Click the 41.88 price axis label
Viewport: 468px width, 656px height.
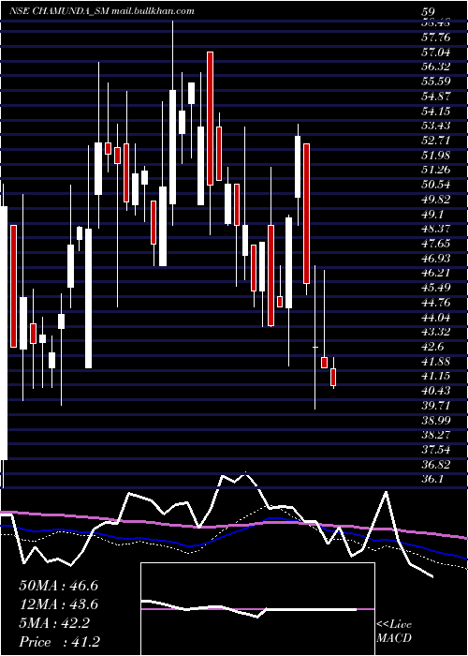pyautogui.click(x=436, y=362)
